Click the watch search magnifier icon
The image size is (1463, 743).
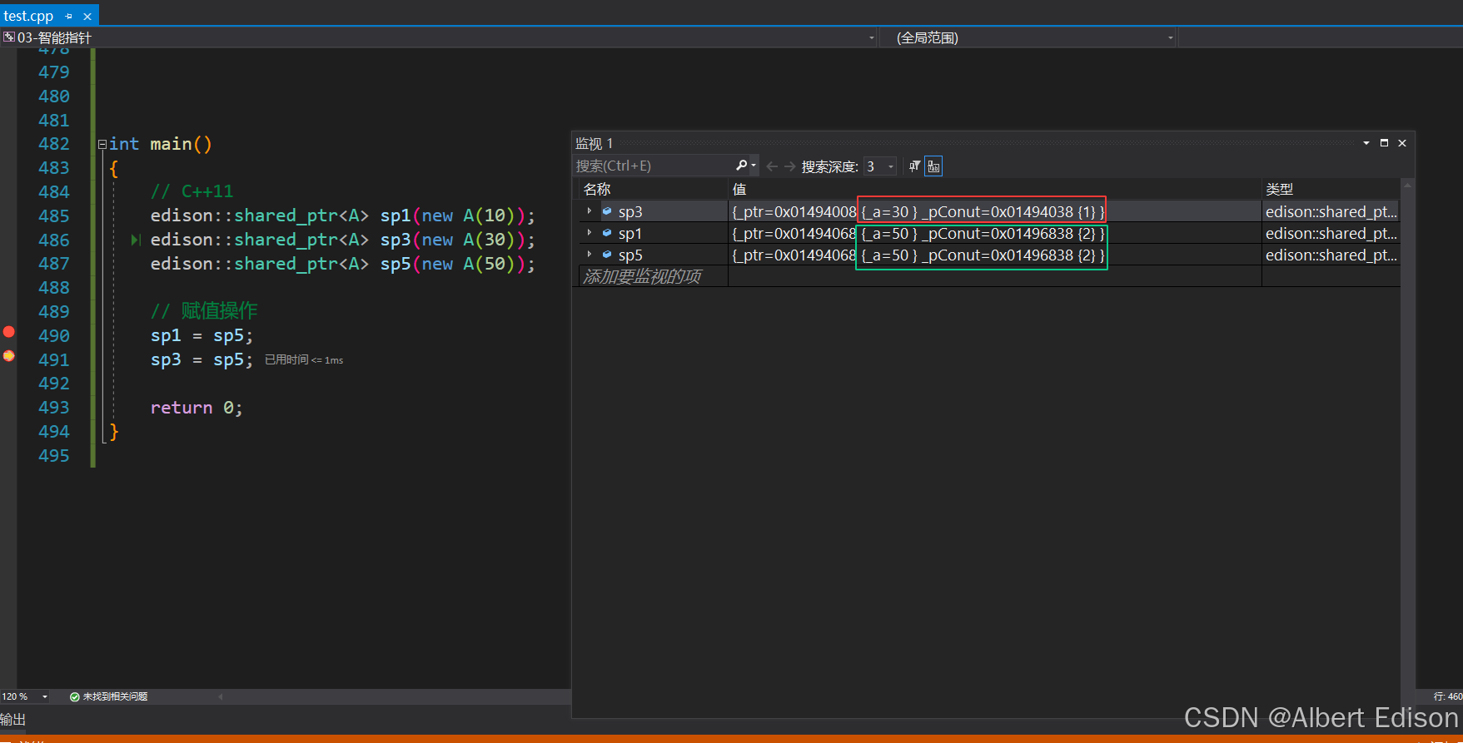coord(741,166)
